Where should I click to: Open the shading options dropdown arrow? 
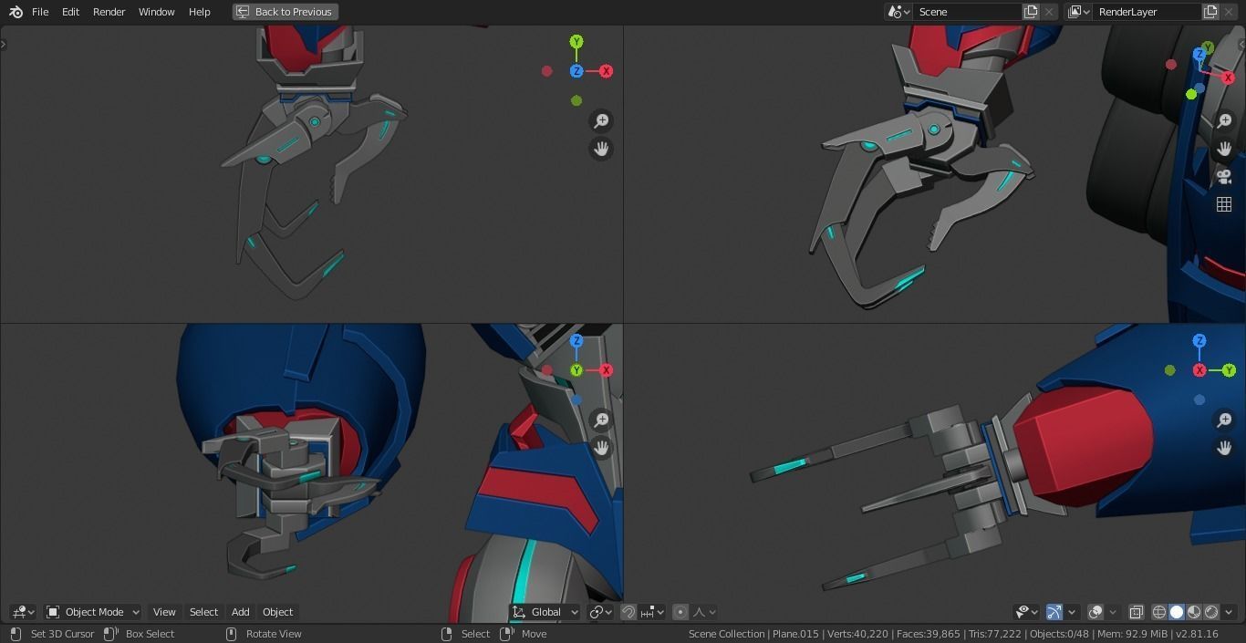pos(1229,612)
